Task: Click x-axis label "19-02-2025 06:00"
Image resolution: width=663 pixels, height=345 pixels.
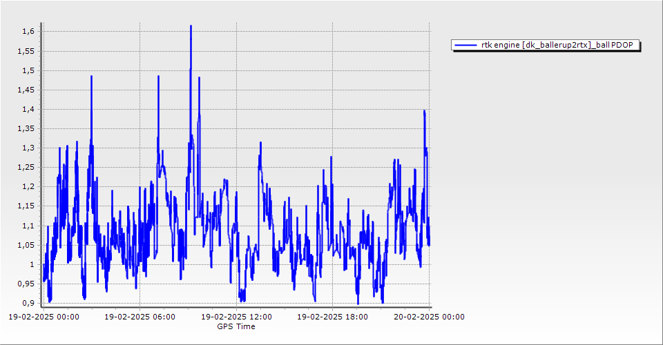Action: click(140, 317)
